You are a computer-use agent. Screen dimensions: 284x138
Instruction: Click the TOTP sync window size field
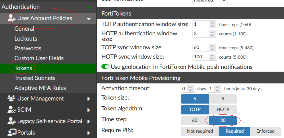click(200, 48)
